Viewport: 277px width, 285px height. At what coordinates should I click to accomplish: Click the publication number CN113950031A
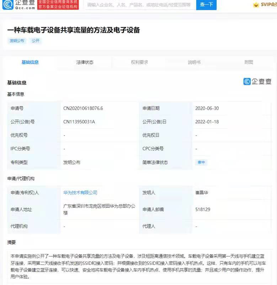[x=79, y=122]
